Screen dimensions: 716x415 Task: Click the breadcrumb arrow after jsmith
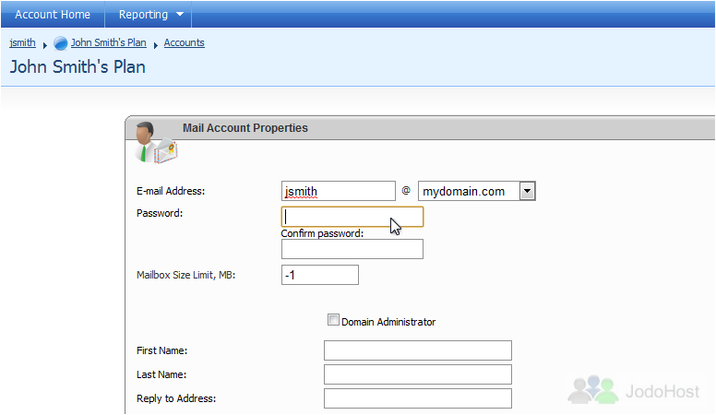point(44,45)
